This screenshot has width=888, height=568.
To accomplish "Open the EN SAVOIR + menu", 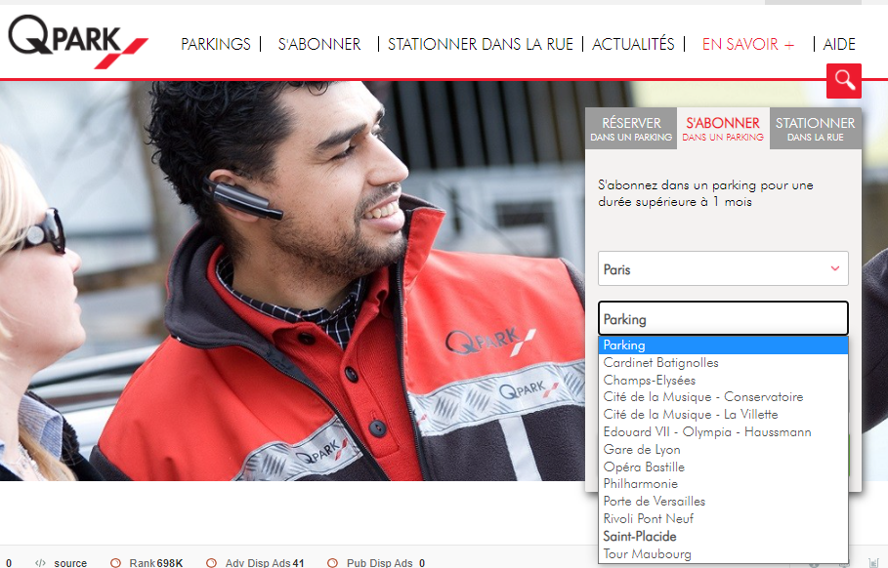I will (x=748, y=44).
